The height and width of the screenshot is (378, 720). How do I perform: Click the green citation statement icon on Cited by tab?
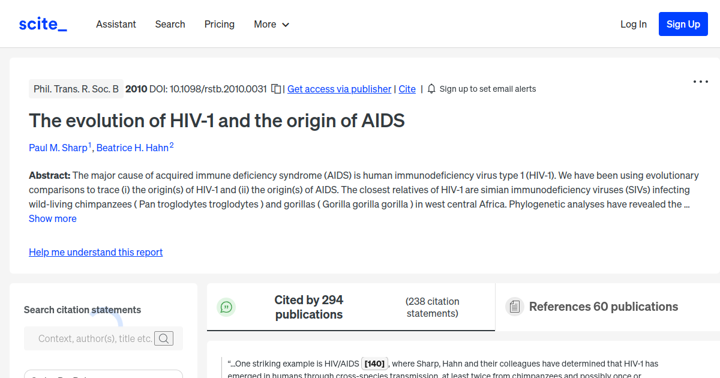point(226,307)
